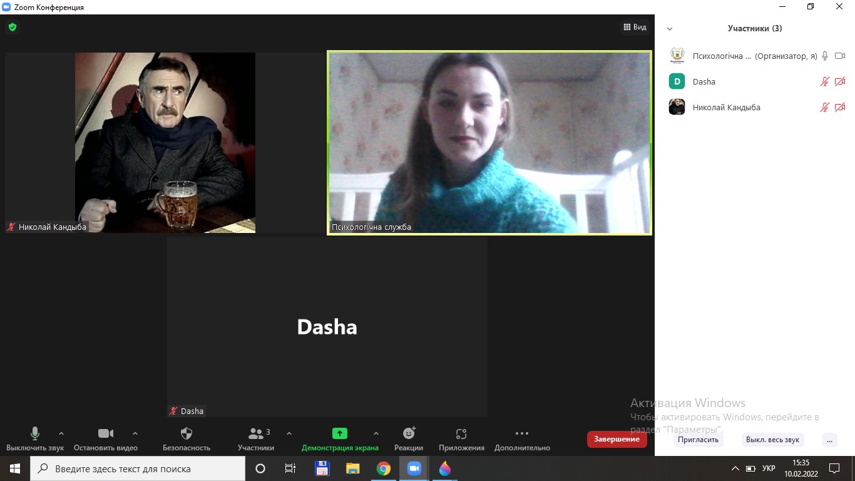Select Dasha's video tile
855x481 pixels.
point(327,326)
